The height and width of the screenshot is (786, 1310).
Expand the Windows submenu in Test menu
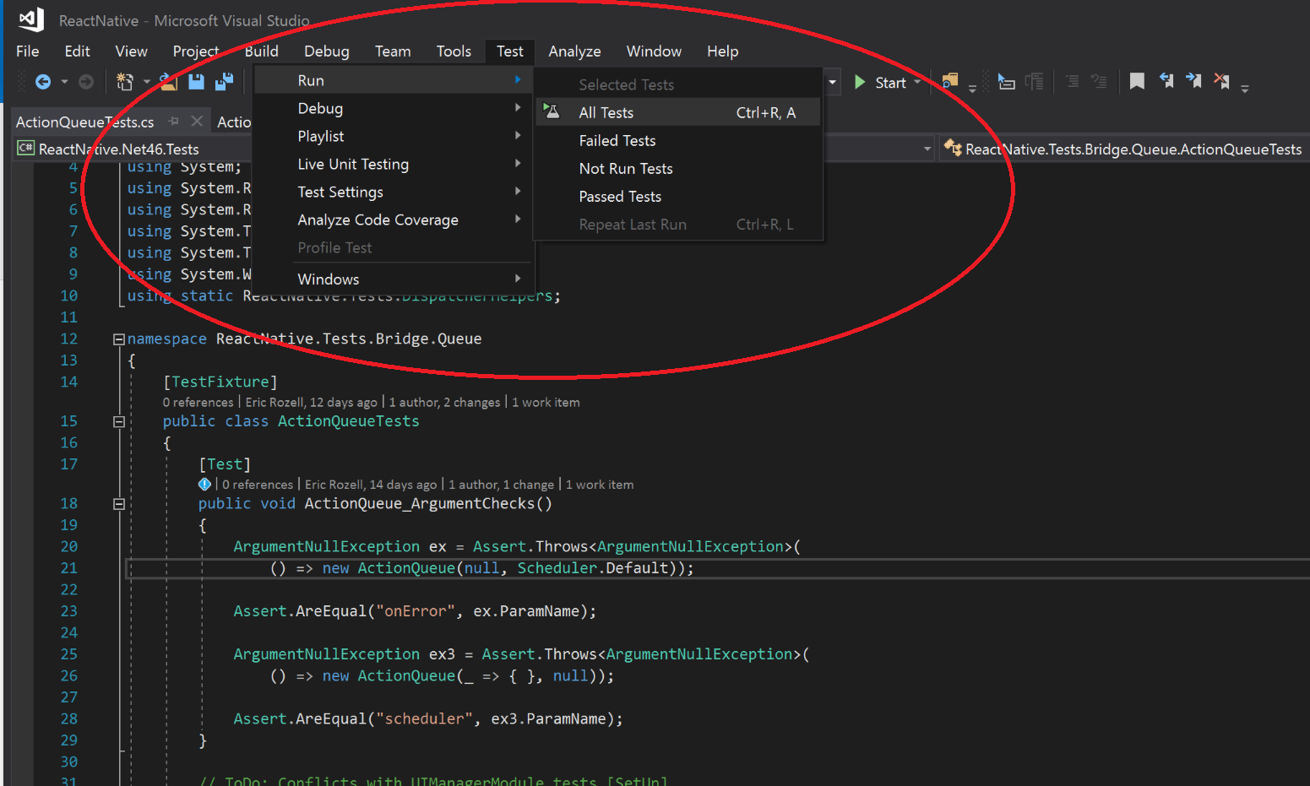[x=394, y=279]
